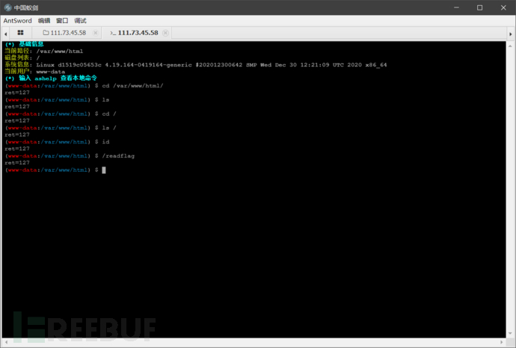516x348 pixels.
Task: Click the 输入 ashelp 查看本地命令 hint line
Action: [51, 78]
